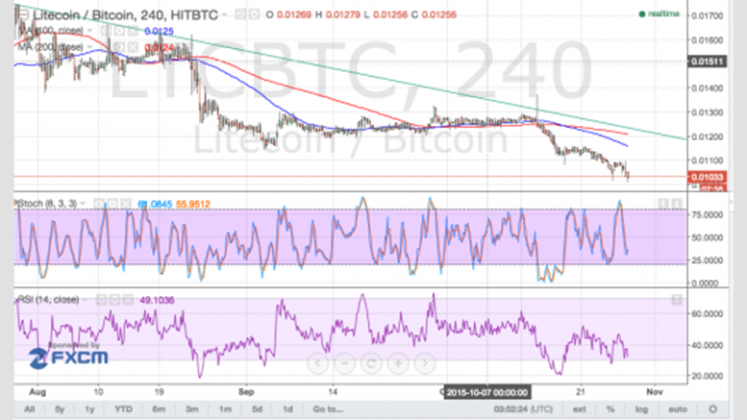Open chart settings gear at bottom right
747x420 pixels.
pos(713,409)
